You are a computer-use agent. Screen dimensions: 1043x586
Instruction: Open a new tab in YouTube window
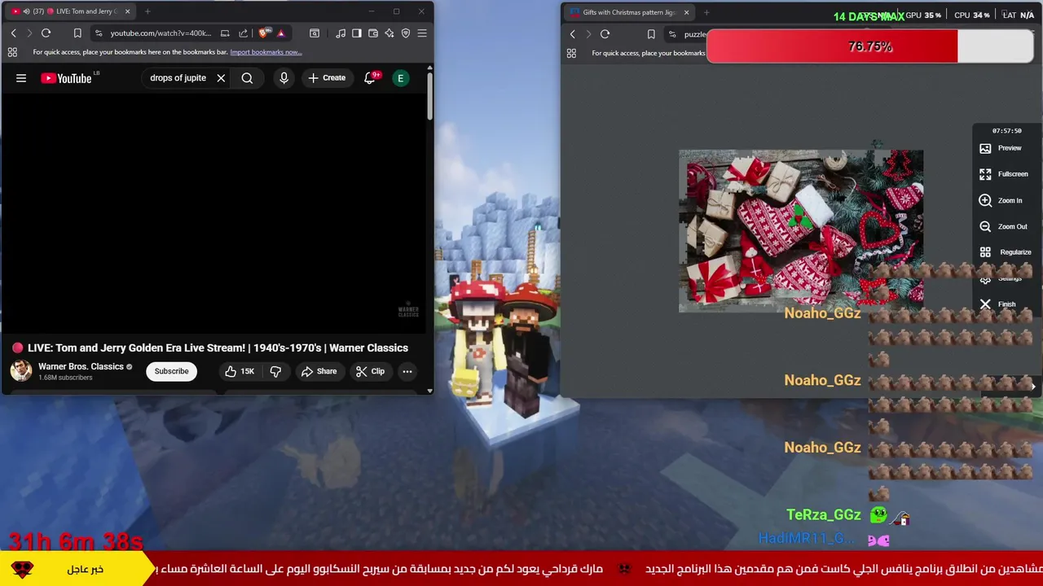(x=147, y=11)
